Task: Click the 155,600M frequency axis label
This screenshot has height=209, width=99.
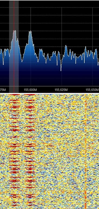Action: (x=30, y=90)
